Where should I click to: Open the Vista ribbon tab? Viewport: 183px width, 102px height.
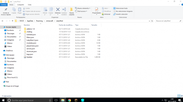pos(30,5)
